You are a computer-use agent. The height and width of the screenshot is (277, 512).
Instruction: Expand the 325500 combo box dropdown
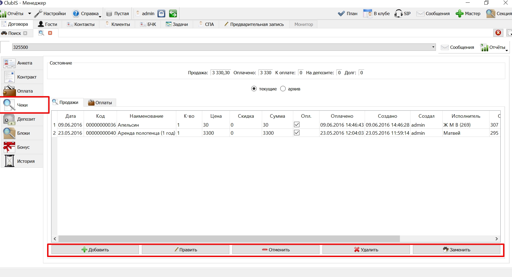(433, 47)
